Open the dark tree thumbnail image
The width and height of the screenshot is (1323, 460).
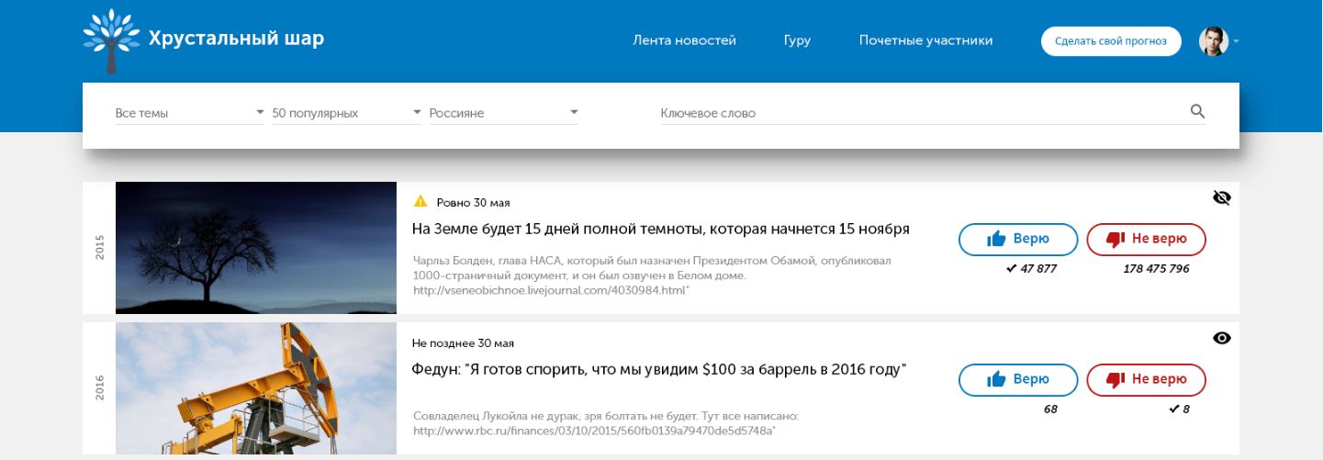[x=255, y=248]
